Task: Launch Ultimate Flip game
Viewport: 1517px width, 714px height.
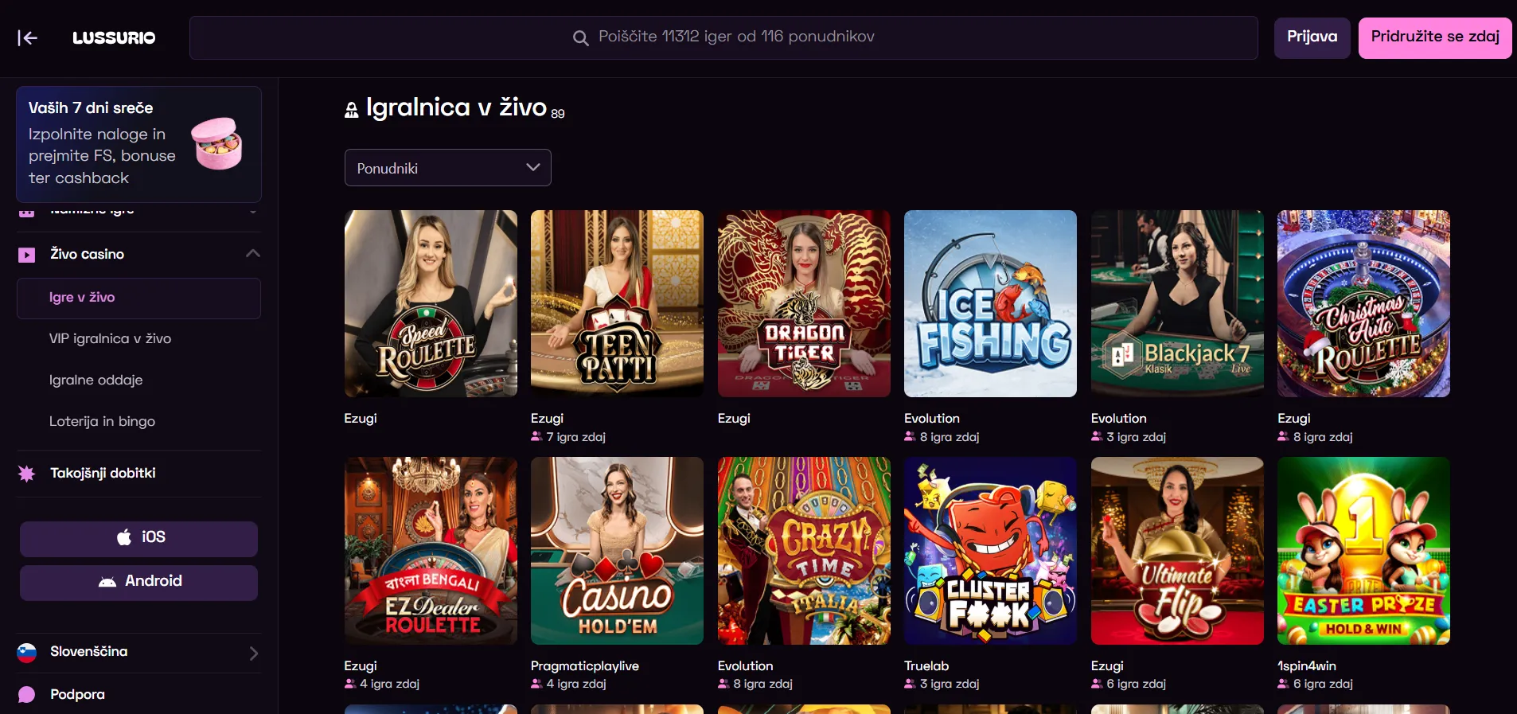Action: [x=1177, y=551]
